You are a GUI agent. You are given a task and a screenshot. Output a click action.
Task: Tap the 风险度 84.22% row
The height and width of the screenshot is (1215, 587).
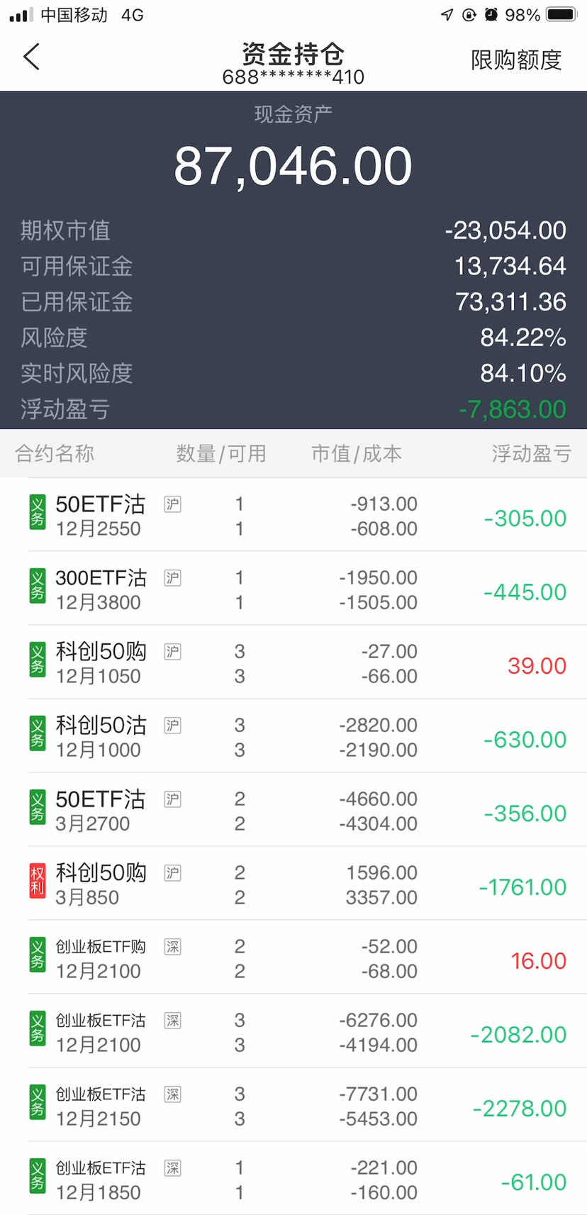293,338
